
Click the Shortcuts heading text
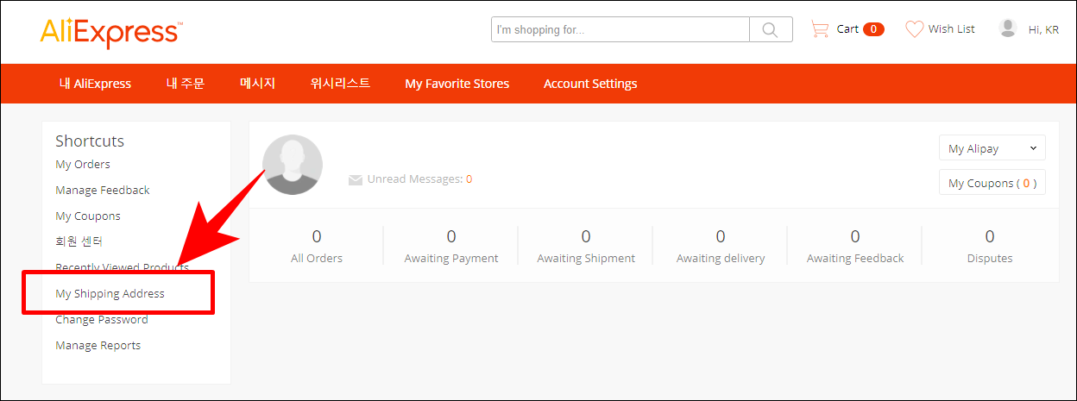click(x=90, y=141)
